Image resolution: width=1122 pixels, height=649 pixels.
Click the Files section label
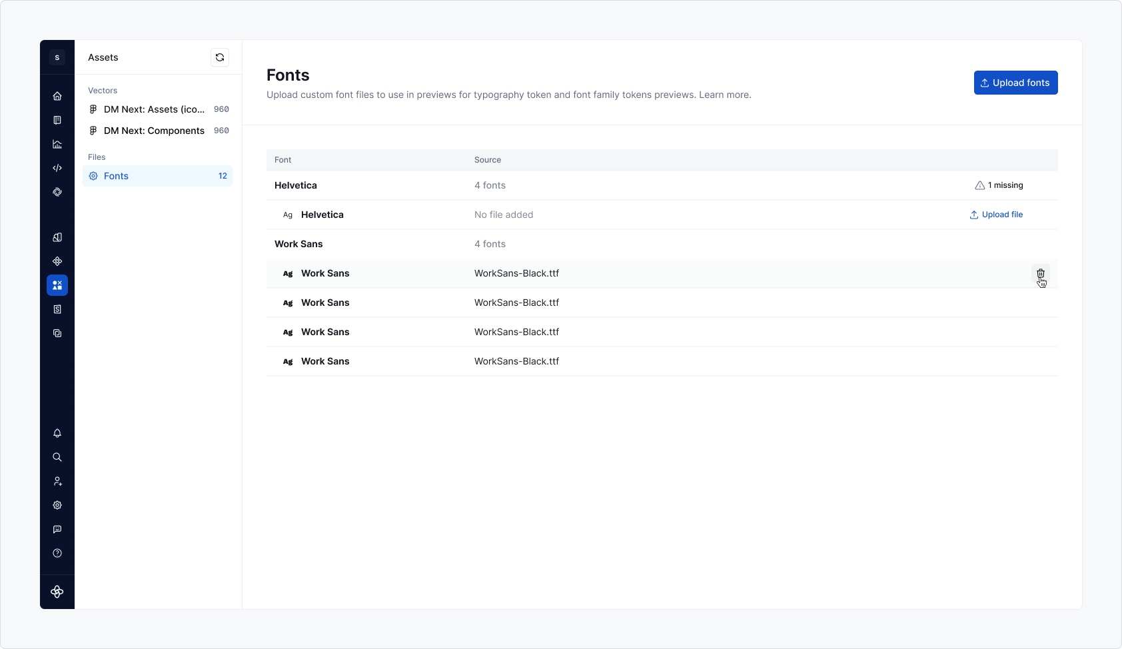(x=97, y=157)
